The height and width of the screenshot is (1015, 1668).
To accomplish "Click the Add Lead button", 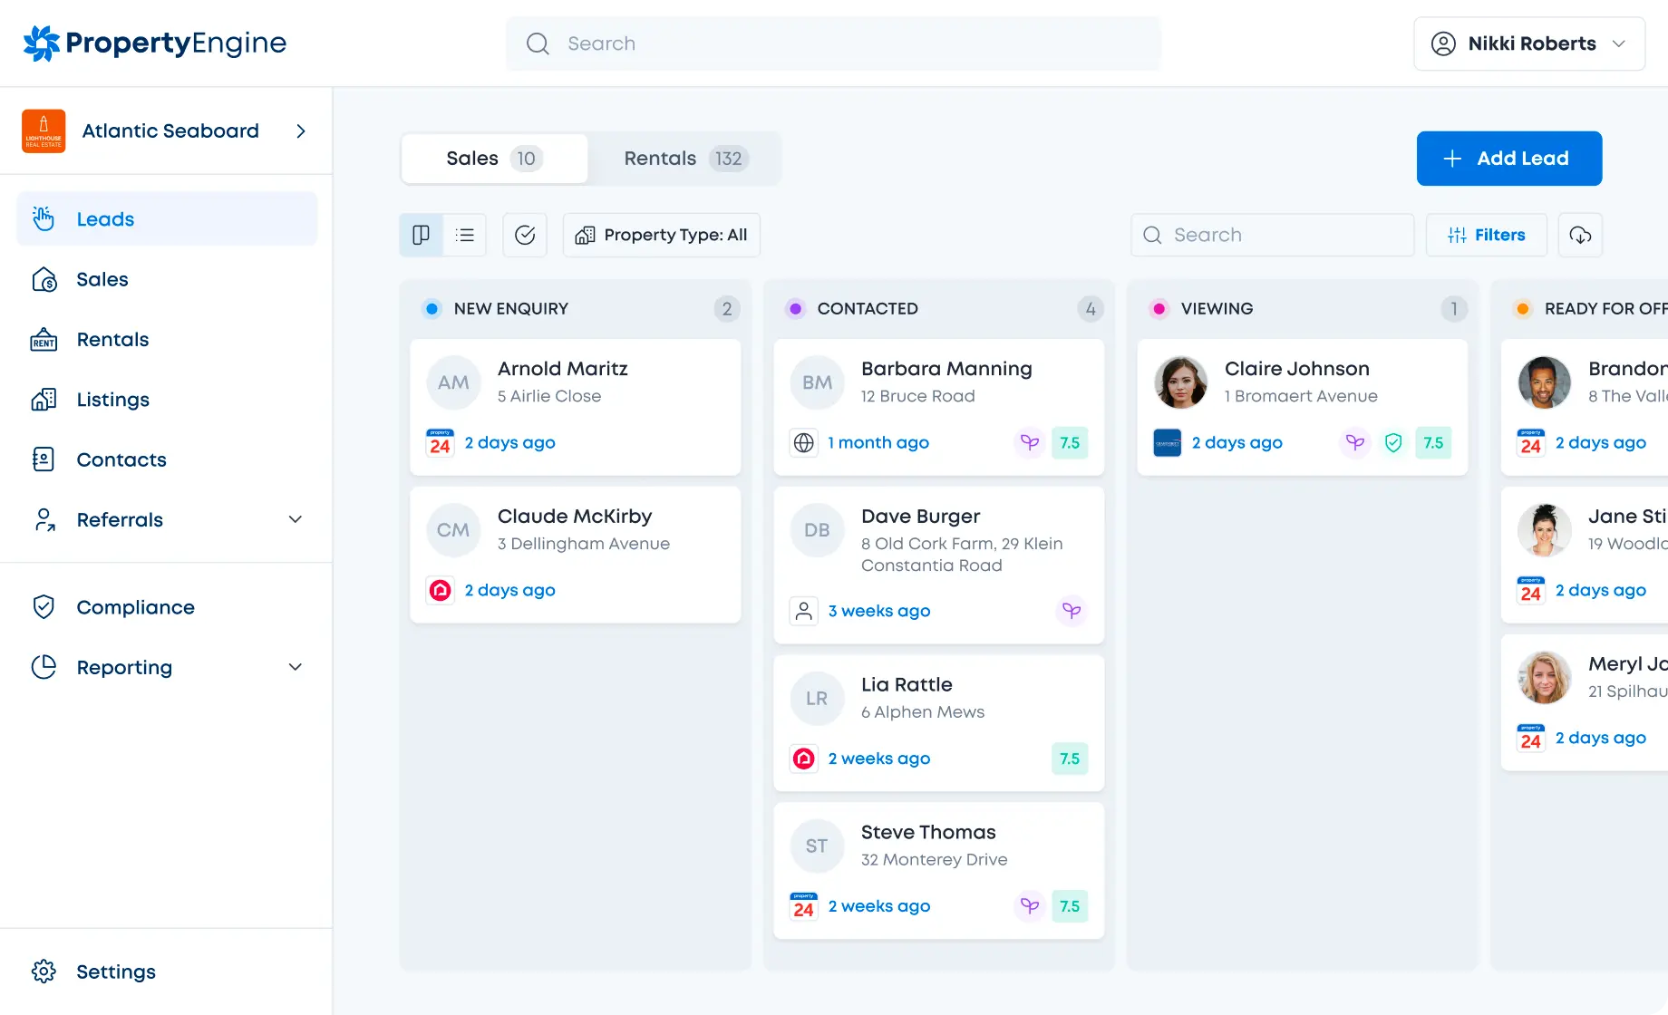I will 1508,159.
